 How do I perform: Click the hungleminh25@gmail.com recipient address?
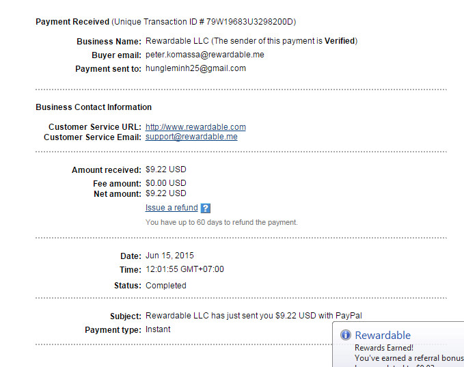coord(195,68)
